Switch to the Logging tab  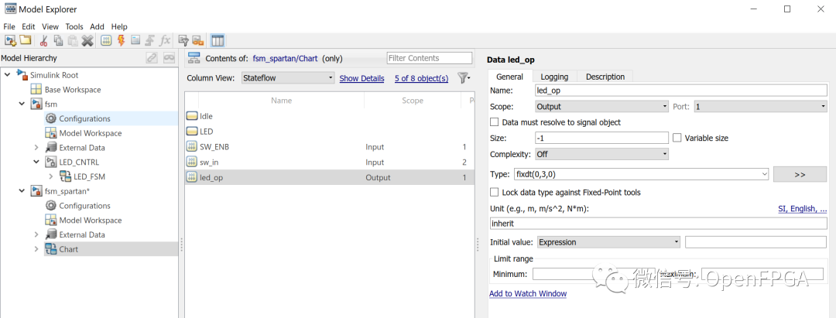[554, 77]
